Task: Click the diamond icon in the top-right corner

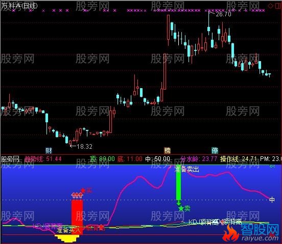Action: 270,6
